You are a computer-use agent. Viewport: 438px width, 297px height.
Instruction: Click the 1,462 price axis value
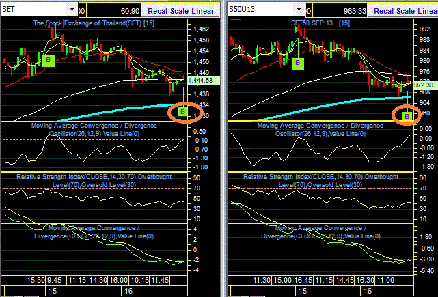coord(201,29)
